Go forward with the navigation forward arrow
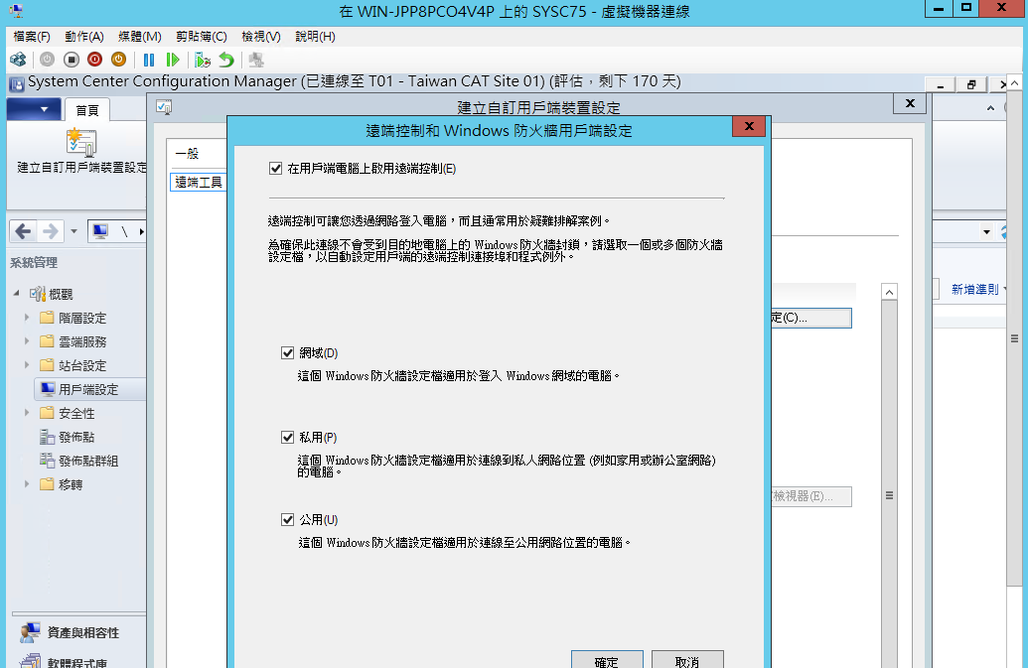Viewport: 1028px width, 668px height. click(x=50, y=231)
